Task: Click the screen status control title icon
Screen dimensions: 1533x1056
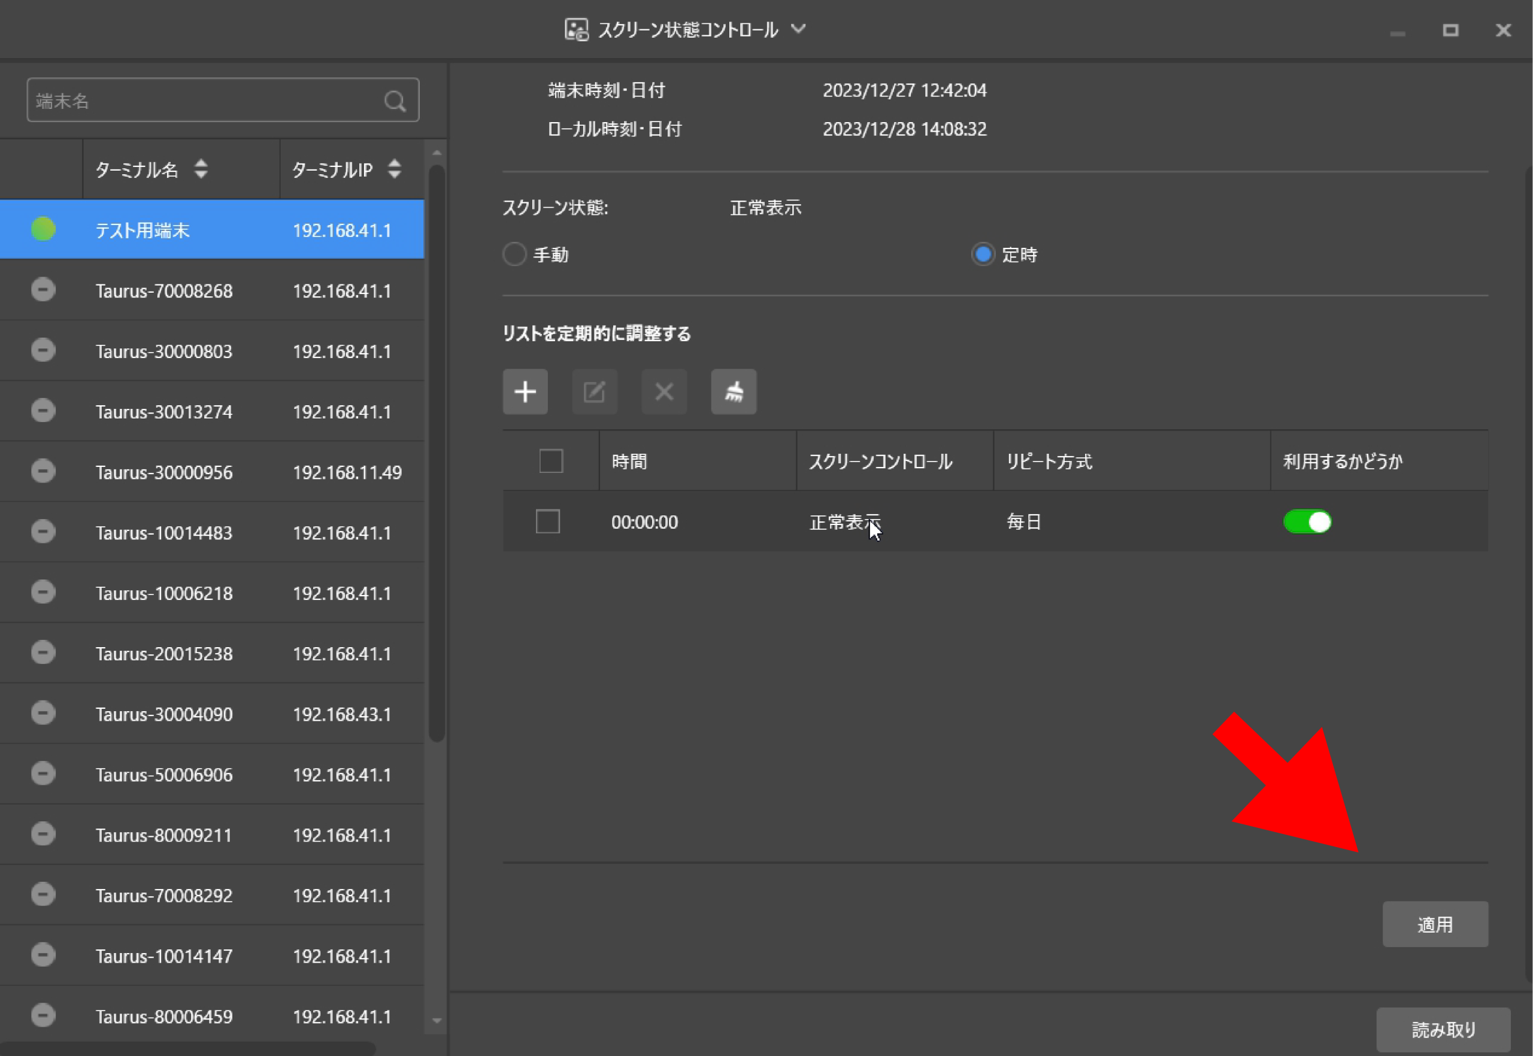Action: 576,30
